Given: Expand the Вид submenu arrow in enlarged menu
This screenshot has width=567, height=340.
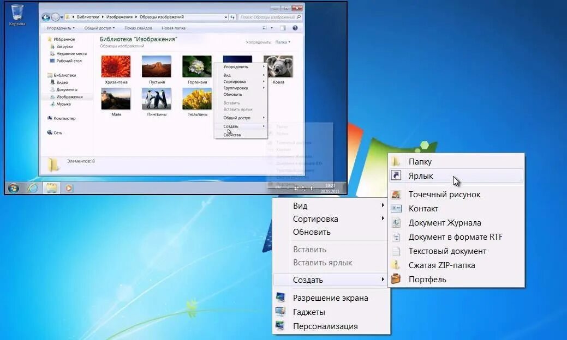Looking at the screenshot, I should click(x=383, y=205).
